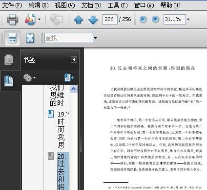Click the grayed-out comment/review icon
This screenshot has width=207, height=190.
coord(56,19)
